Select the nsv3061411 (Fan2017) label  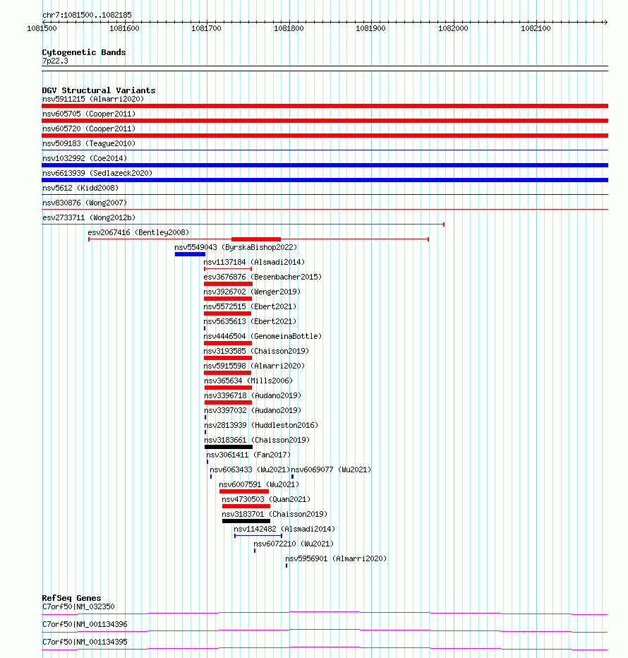tap(248, 455)
